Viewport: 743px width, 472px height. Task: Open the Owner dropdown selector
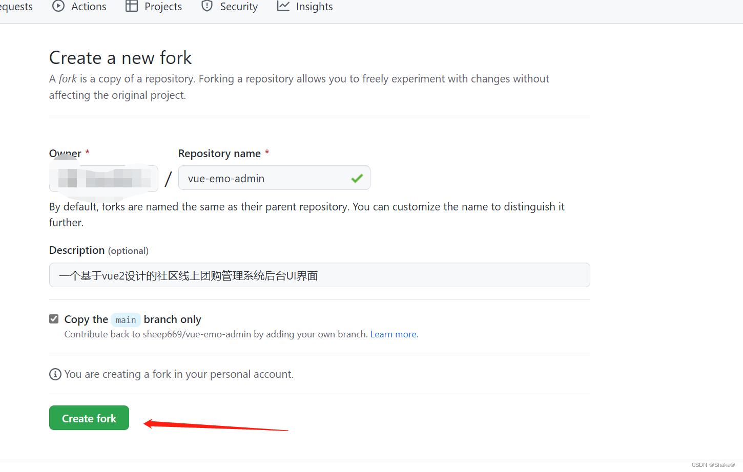click(104, 178)
